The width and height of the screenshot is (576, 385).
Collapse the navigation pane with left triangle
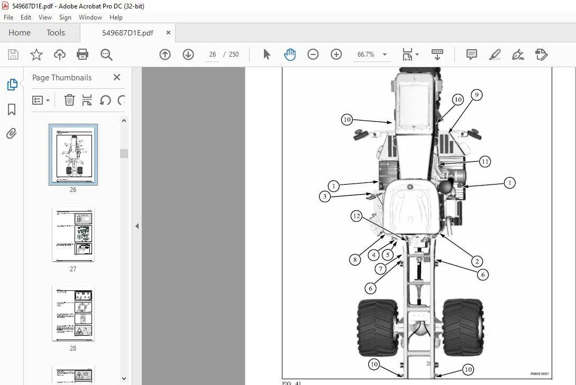click(137, 226)
